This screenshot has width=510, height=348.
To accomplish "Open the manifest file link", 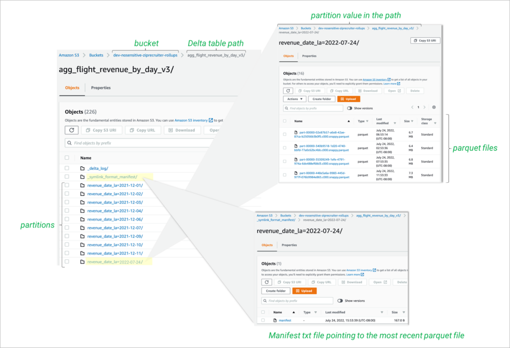I will (x=285, y=320).
